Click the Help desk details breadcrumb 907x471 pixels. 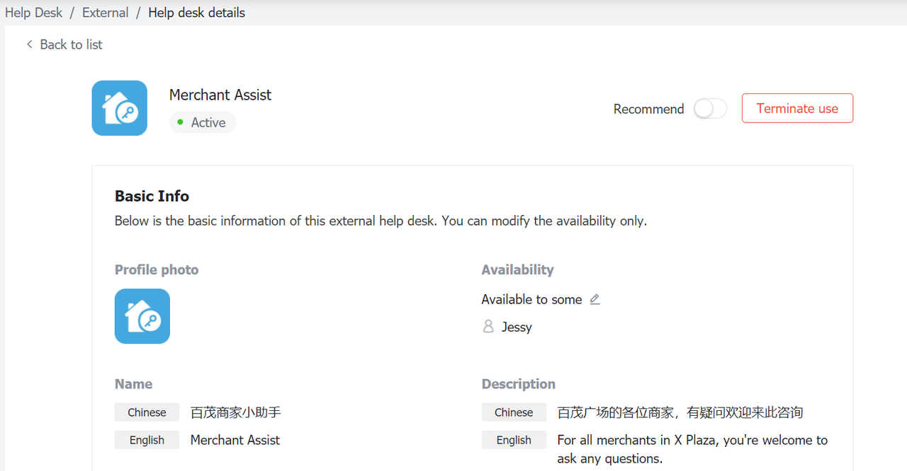click(x=196, y=13)
